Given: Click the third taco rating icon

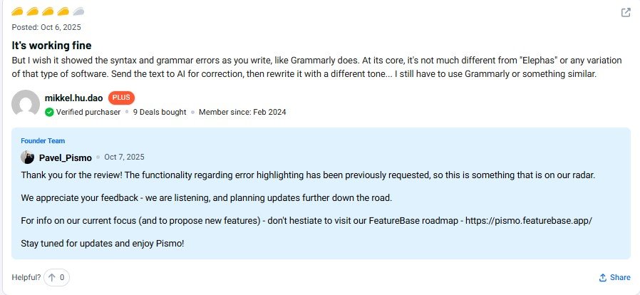Looking at the screenshot, I should coord(48,11).
